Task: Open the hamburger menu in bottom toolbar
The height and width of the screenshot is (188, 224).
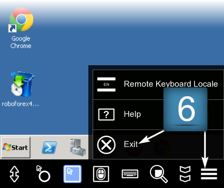Action: click(209, 174)
